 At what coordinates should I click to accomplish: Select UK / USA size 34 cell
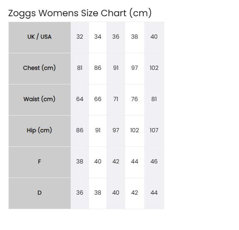[x=98, y=37]
